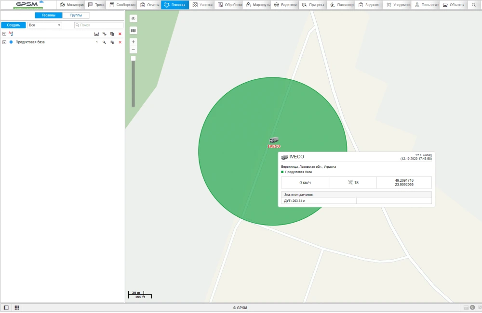482x313 pixels.
Task: Click the units bus icon in list header
Action: (x=96, y=34)
